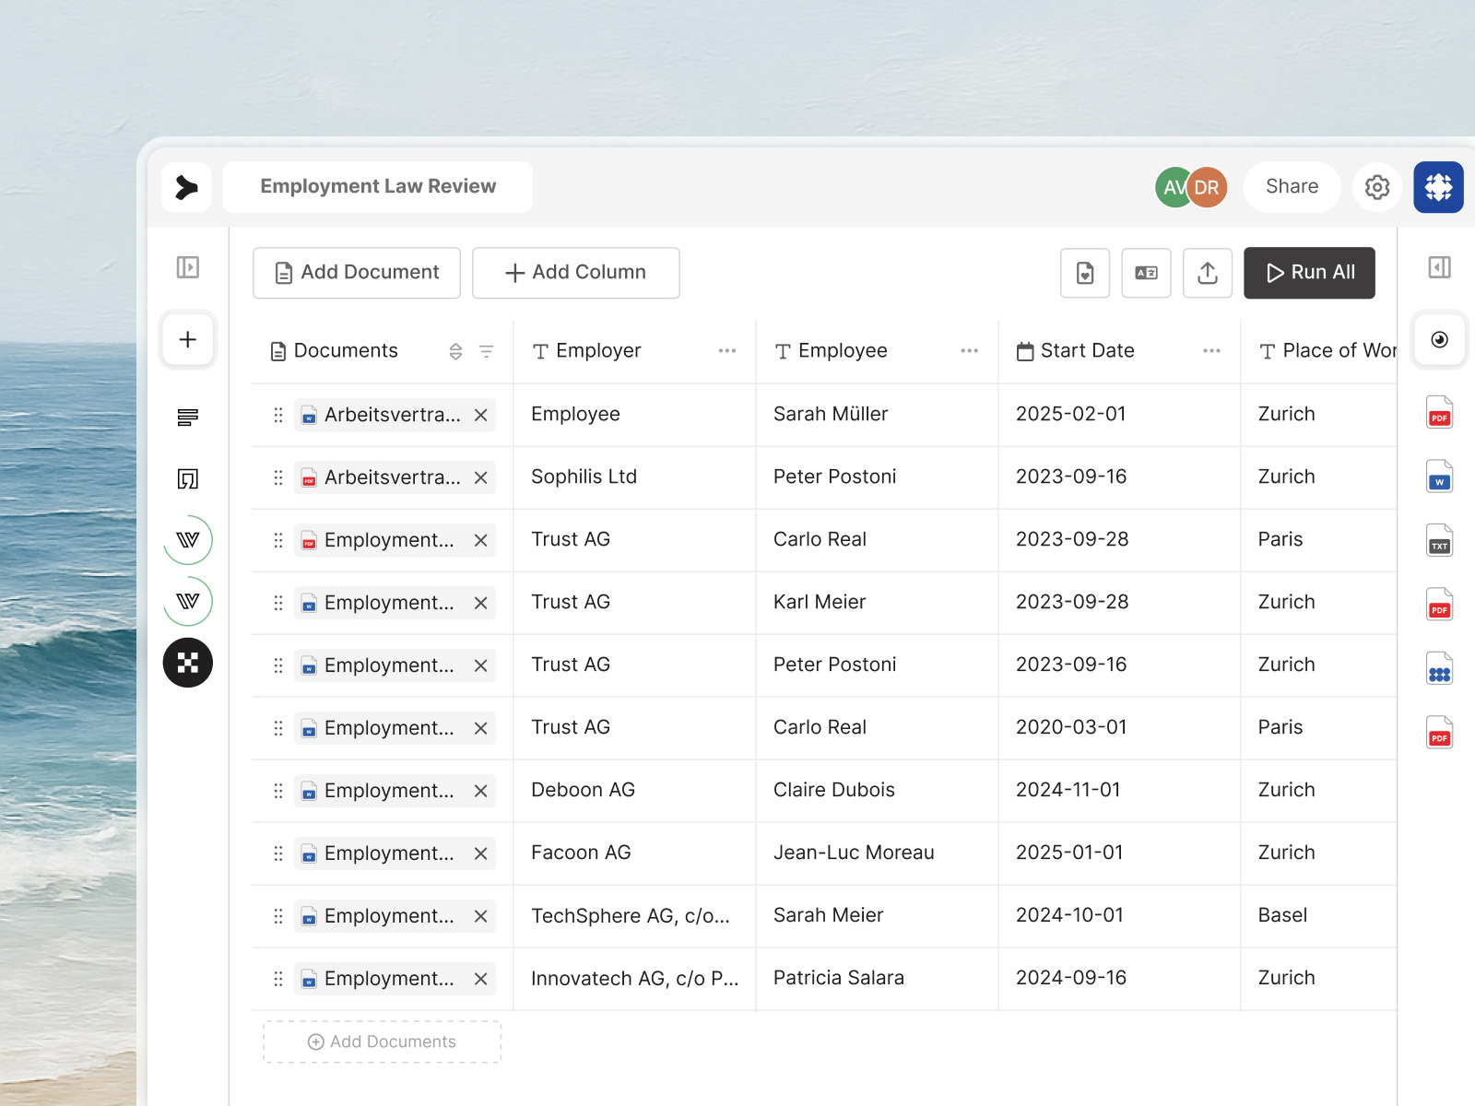The image size is (1475, 1106).
Task: Select the Sarah Müller cell
Action: click(x=877, y=415)
